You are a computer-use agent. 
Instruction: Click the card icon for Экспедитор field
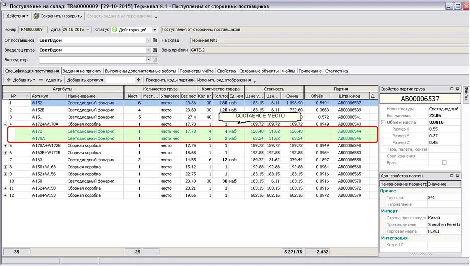155,60
